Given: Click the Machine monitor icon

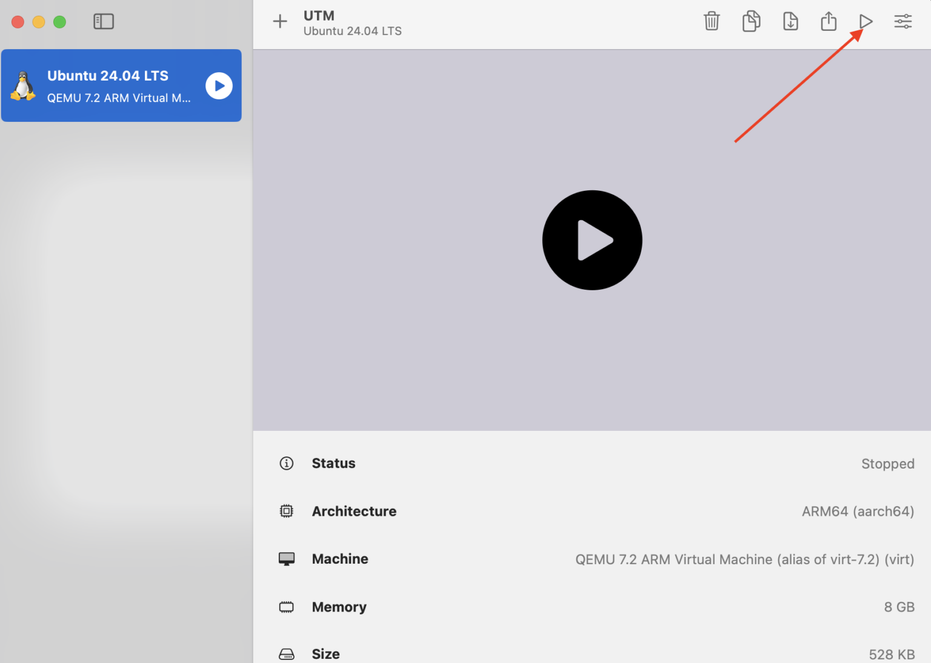Looking at the screenshot, I should [286, 559].
